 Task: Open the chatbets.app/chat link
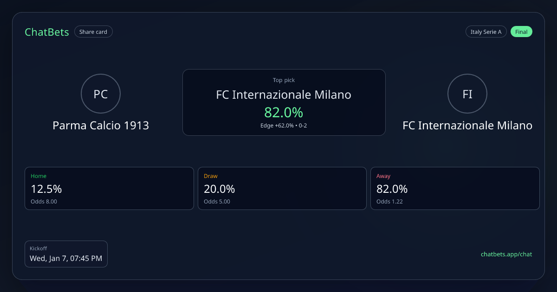coord(506,254)
